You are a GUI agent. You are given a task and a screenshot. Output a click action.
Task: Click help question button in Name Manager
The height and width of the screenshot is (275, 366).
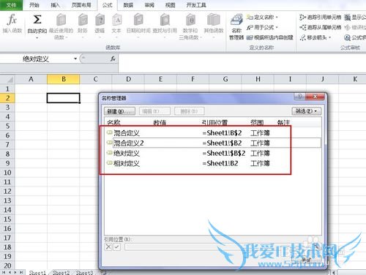(299, 97)
